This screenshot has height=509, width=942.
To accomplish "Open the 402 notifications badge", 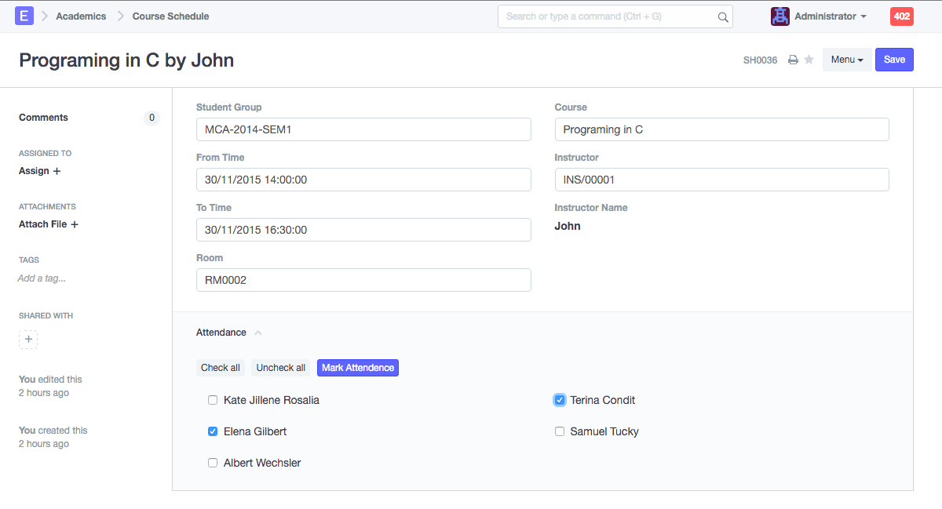I will 901,16.
